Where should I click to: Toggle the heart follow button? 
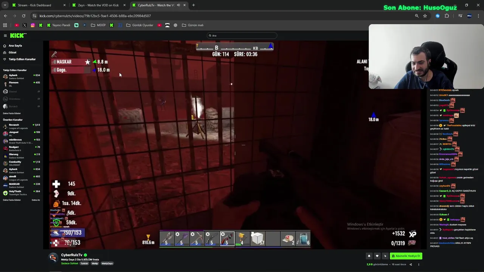click(377, 256)
